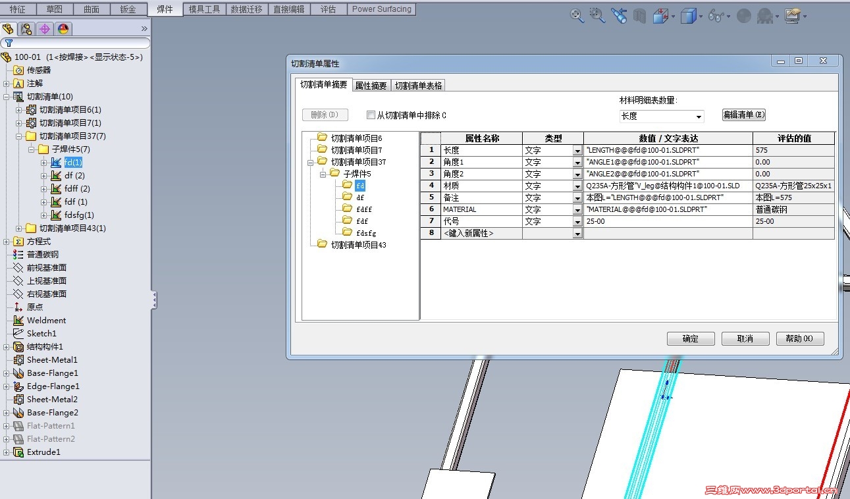The height and width of the screenshot is (499, 850).
Task: Click the 前视基准面 plane icon
Action: tap(18, 268)
